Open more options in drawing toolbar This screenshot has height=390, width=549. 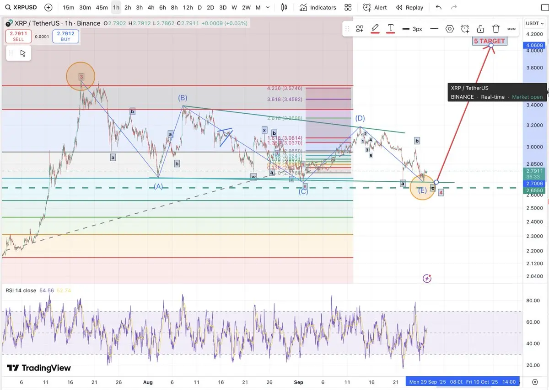tap(511, 29)
